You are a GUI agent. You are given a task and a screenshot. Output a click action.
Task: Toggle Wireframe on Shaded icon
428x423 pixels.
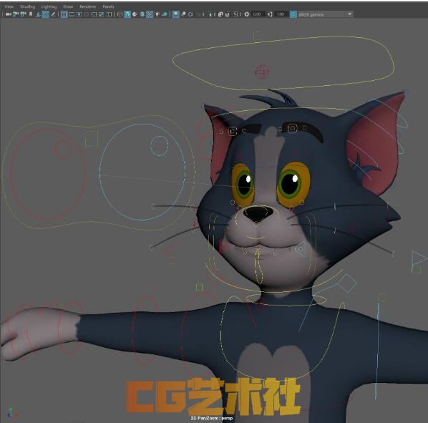tap(142, 14)
